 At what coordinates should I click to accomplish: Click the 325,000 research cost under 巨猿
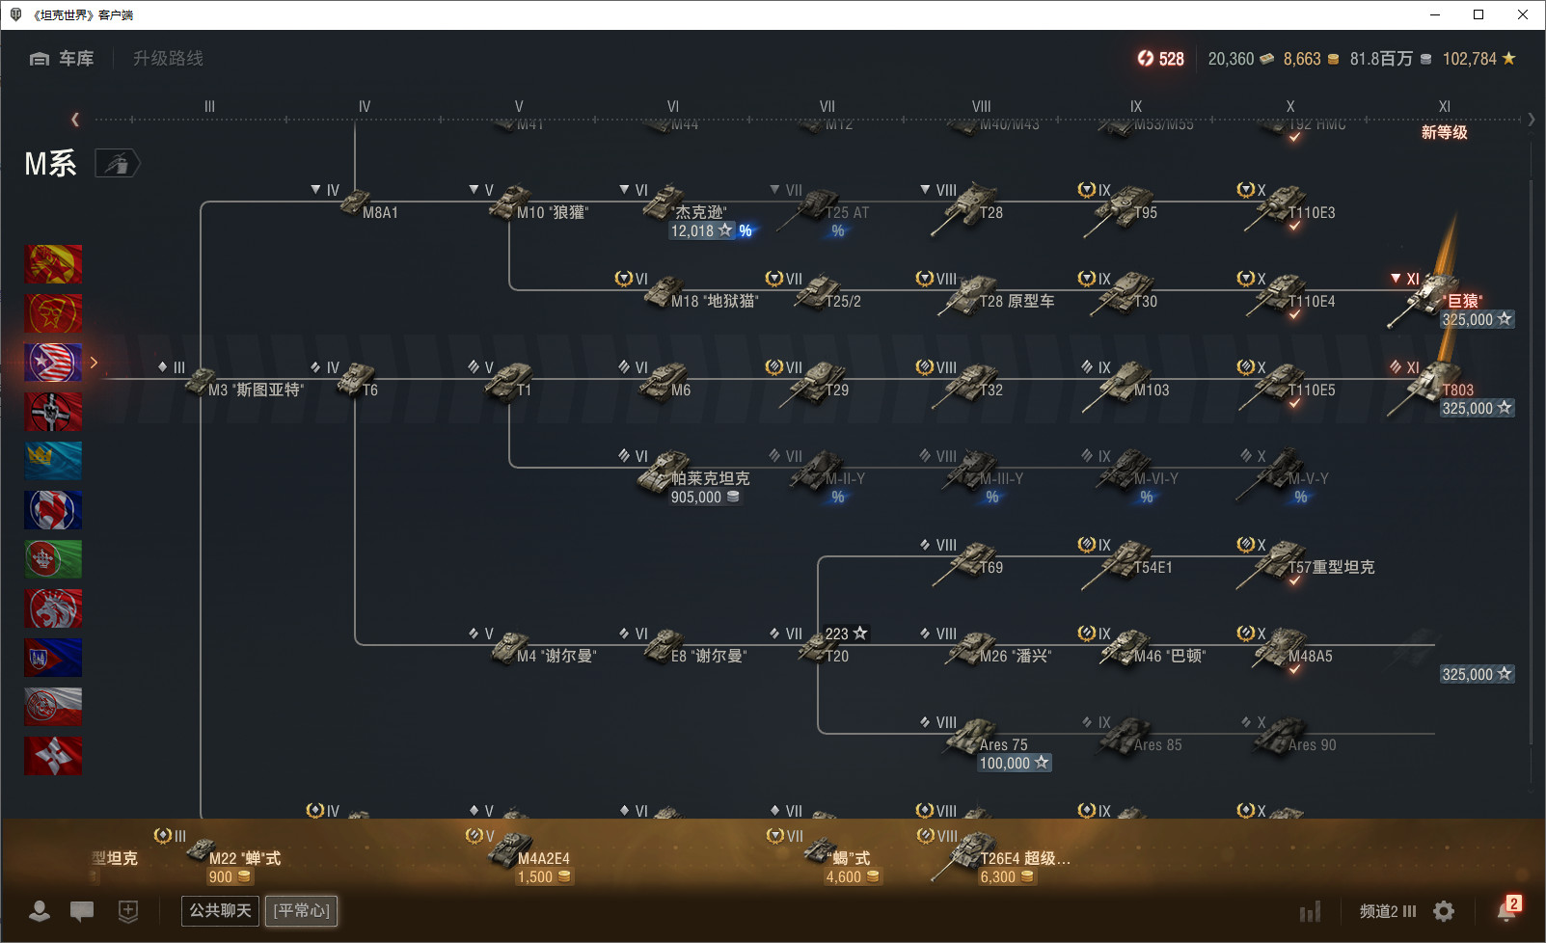(1478, 320)
